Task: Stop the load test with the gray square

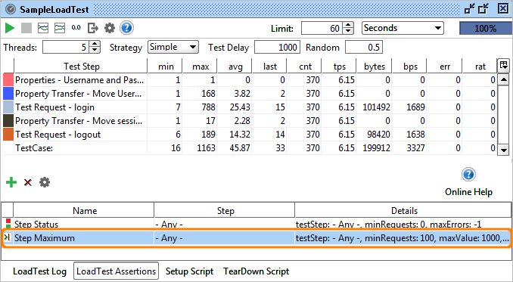Action: [26, 28]
